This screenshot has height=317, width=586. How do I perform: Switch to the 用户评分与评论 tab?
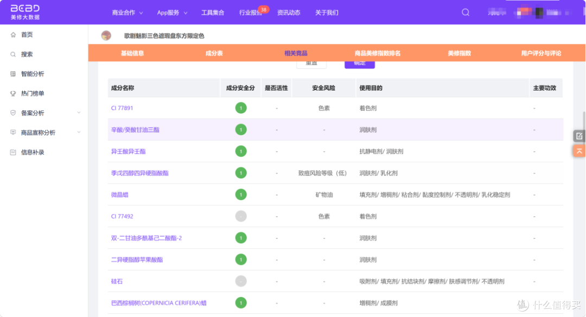tap(541, 53)
